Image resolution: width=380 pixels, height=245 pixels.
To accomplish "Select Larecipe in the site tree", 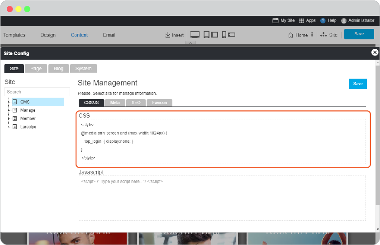I will click(28, 127).
